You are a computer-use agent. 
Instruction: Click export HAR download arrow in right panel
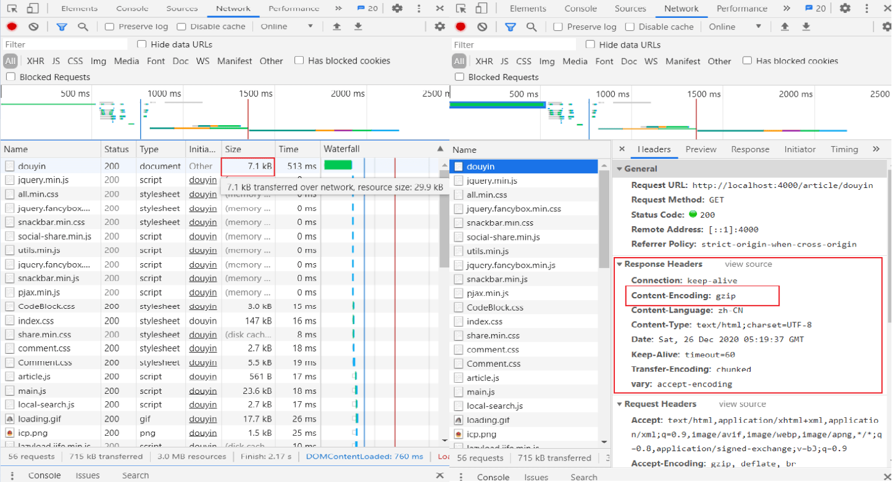[806, 27]
